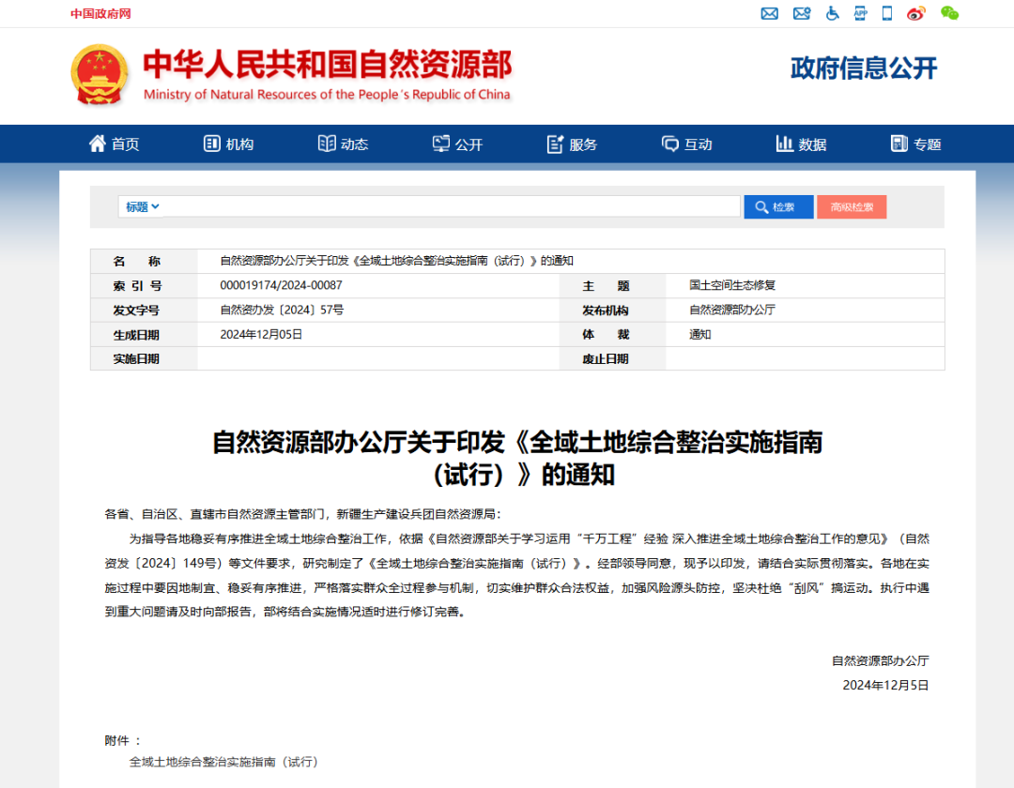Click into the search text input
Screen dimensions: 1014x788
pos(451,206)
